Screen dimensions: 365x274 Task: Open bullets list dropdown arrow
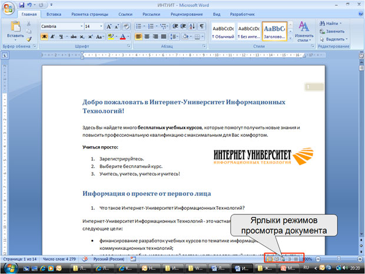pos(144,27)
